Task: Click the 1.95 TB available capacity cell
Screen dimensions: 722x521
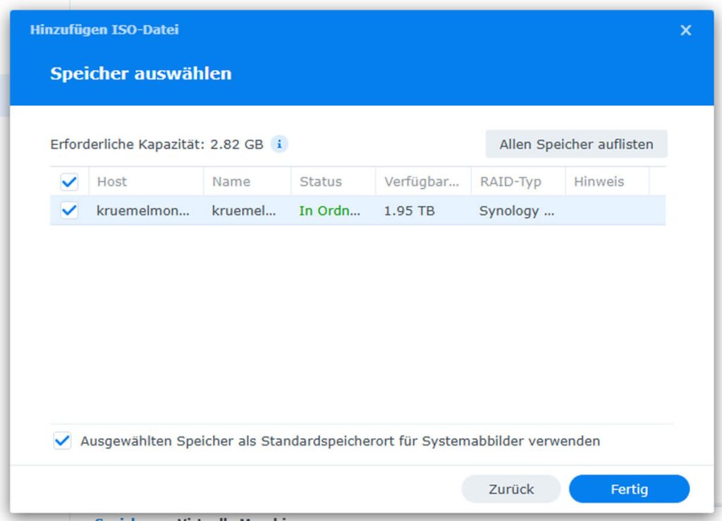Action: [409, 211]
